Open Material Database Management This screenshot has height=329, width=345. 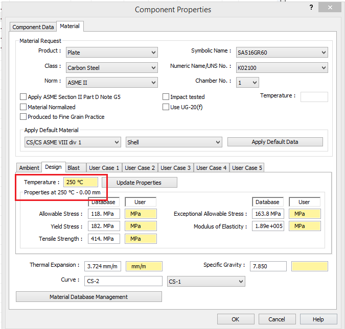89,297
